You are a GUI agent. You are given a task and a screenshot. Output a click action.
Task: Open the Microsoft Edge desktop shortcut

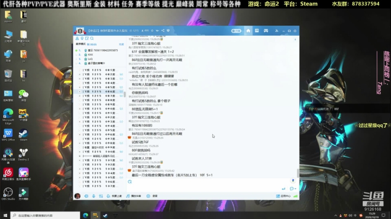[x=8, y=116]
